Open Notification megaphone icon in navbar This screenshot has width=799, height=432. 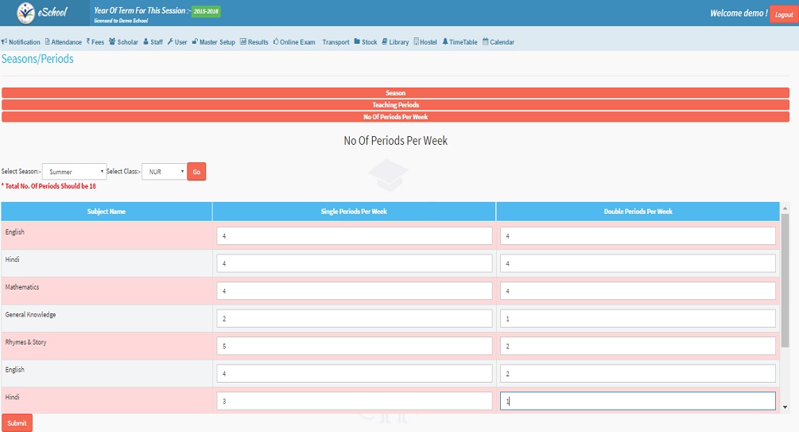[x=4, y=42]
